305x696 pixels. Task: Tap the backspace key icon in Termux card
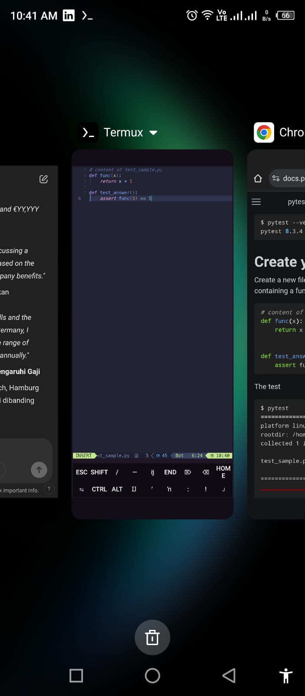click(x=206, y=472)
